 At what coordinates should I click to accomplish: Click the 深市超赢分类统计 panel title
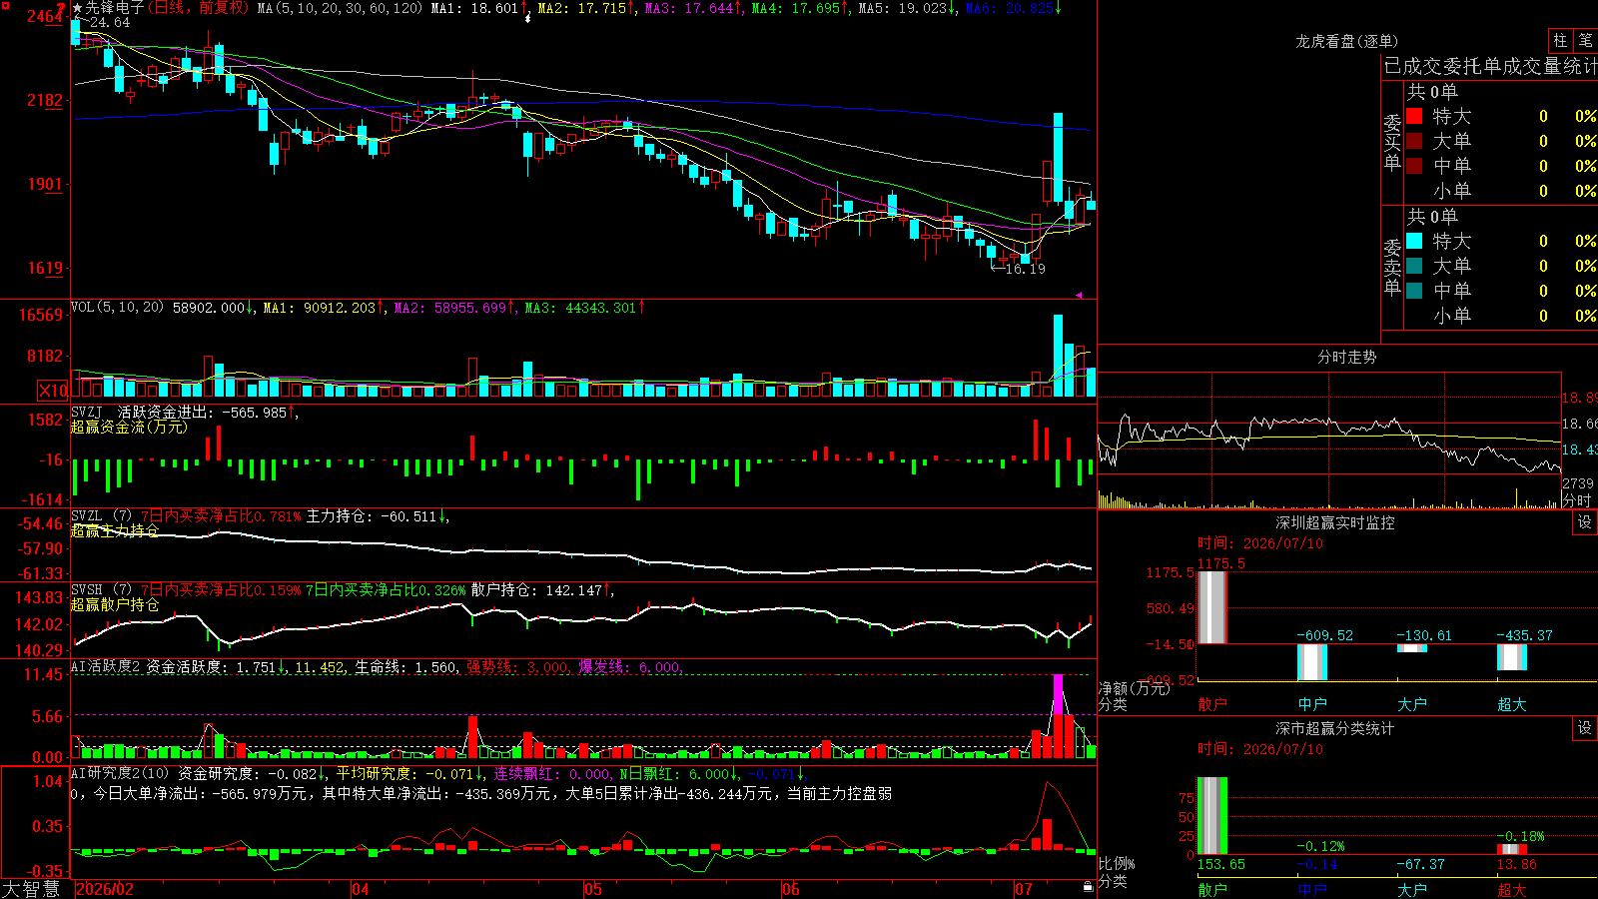coord(1334,728)
